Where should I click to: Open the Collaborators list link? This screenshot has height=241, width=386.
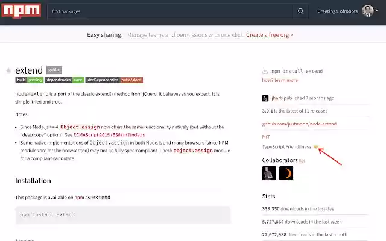[x=302, y=161]
